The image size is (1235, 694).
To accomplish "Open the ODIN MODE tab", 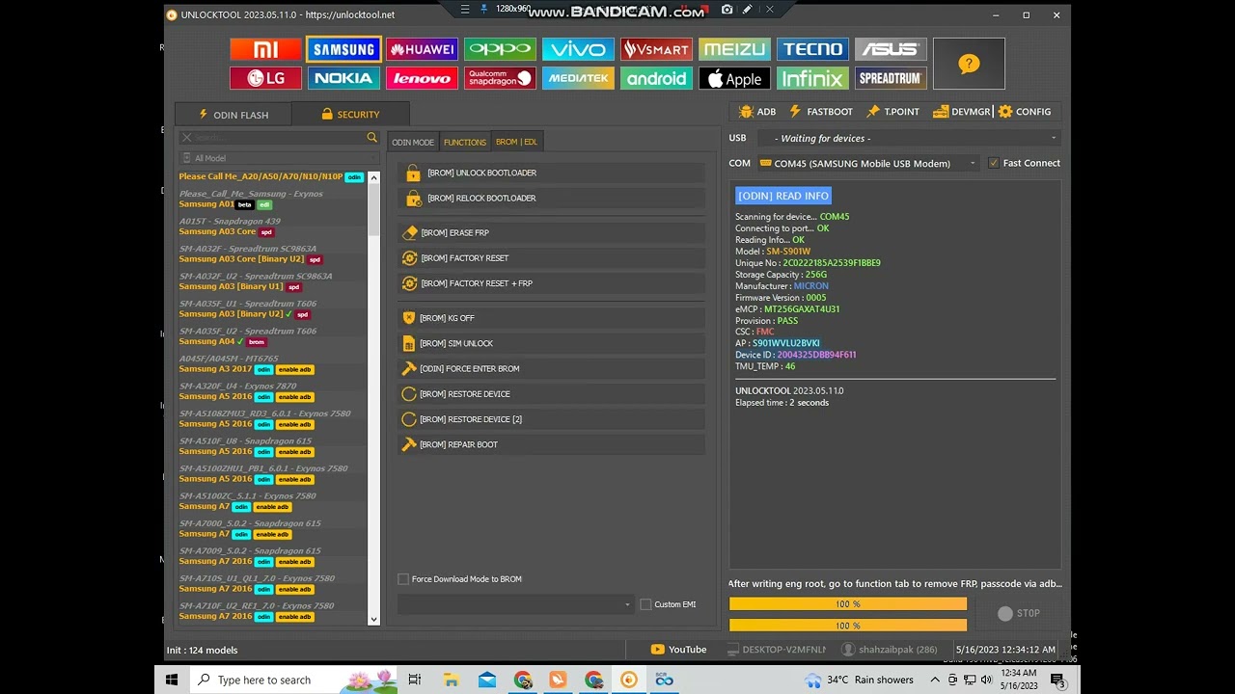I will click(x=413, y=142).
